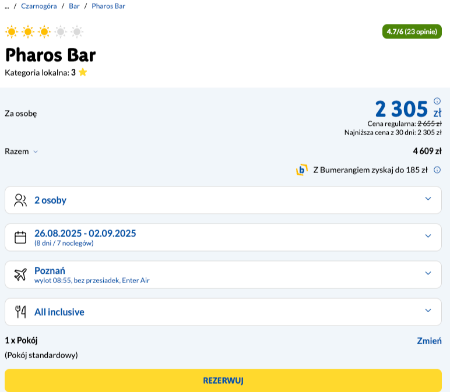Viewport: 450px width, 392px height.
Task: Click the 1 x Pokój label
Action: tap(21, 340)
